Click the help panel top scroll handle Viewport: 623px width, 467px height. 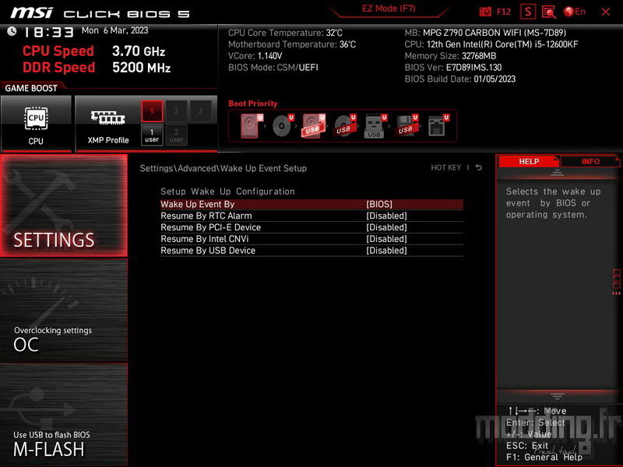pos(557,172)
